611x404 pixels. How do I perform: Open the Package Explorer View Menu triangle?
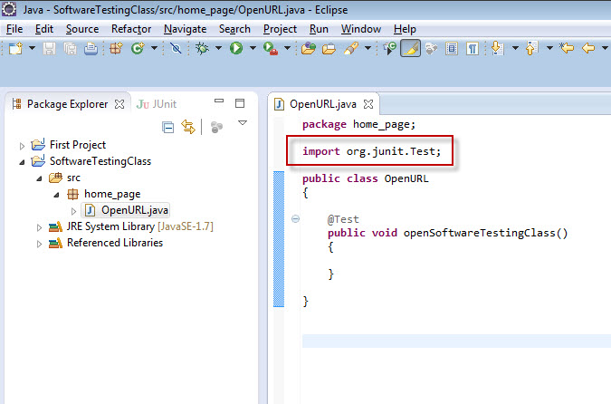point(243,123)
